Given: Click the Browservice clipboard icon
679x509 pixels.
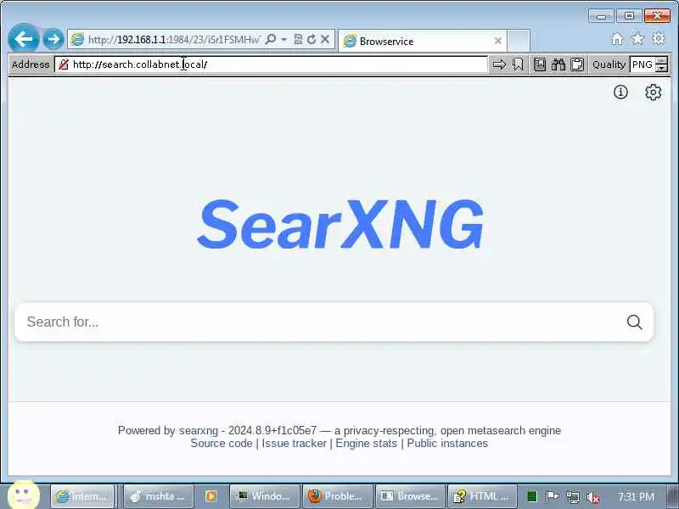Looking at the screenshot, I should pyautogui.click(x=577, y=64).
